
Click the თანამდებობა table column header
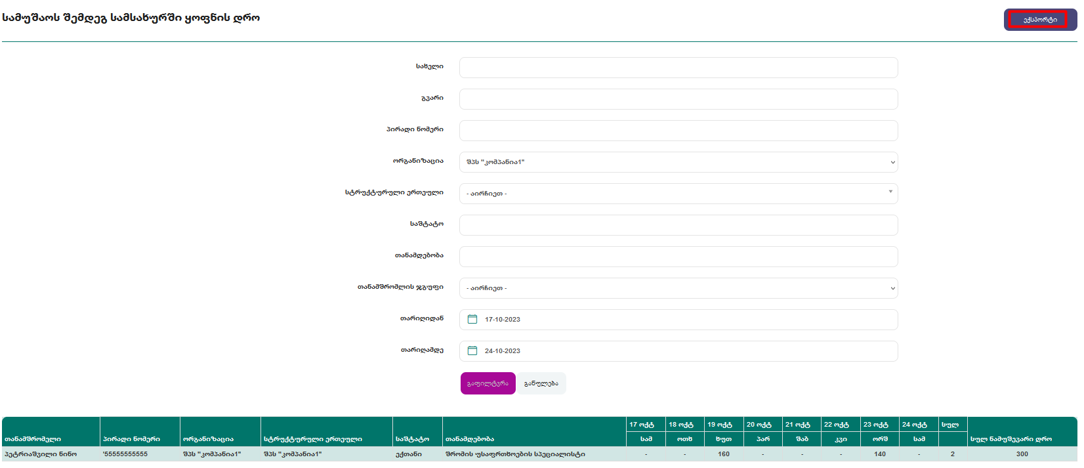[534, 432]
